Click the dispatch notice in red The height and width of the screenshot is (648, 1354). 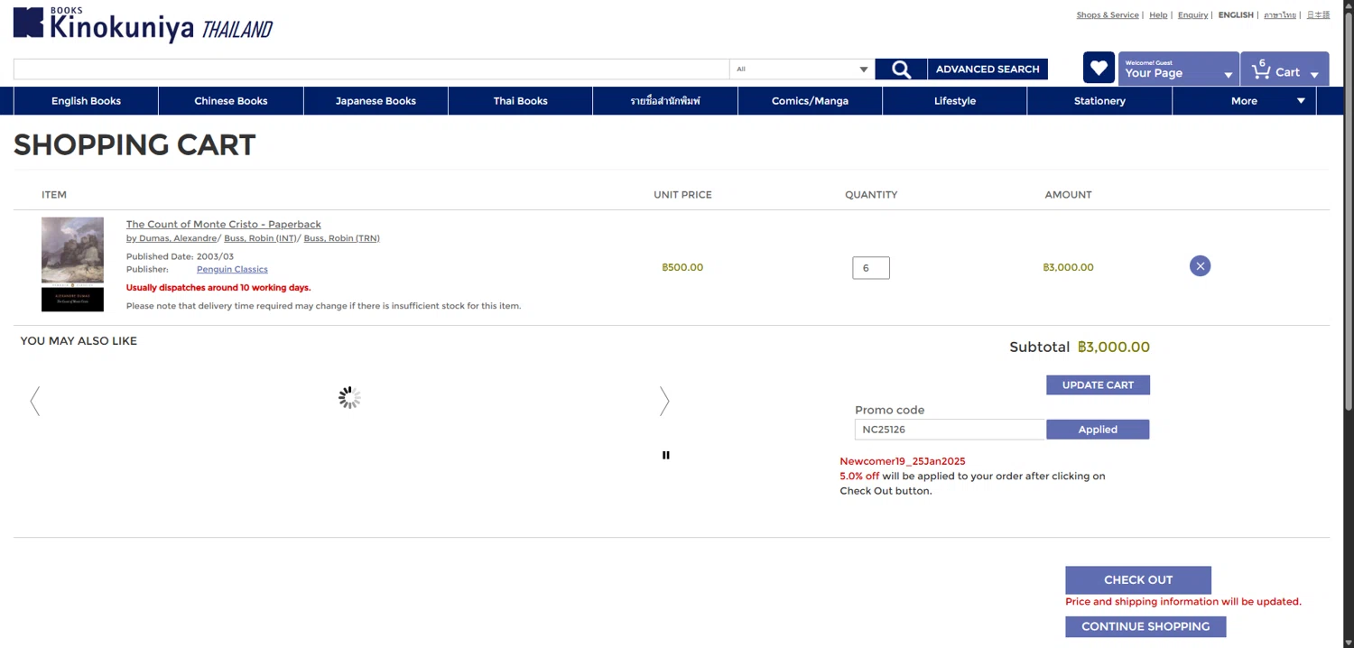pos(218,288)
